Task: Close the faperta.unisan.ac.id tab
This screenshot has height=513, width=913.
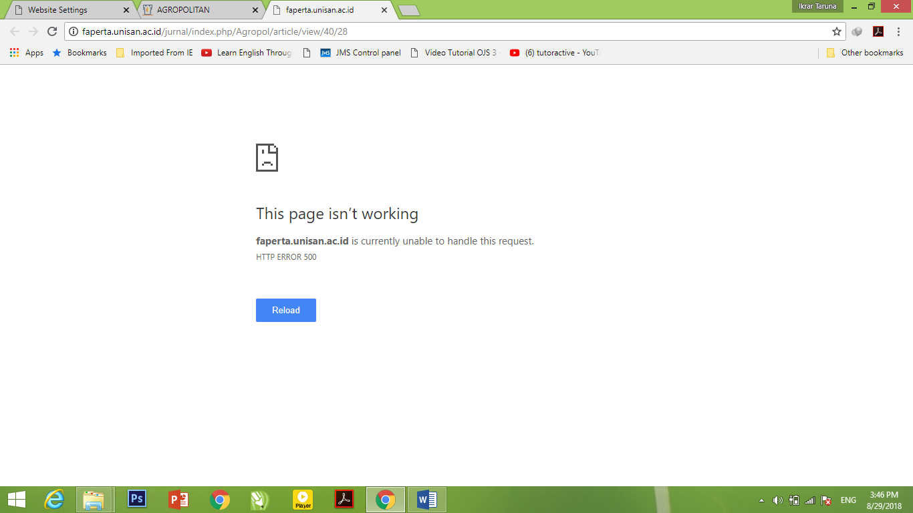Action: coord(384,10)
